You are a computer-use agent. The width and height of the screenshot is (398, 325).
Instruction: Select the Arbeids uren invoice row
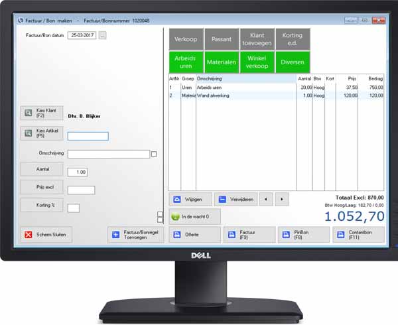pos(276,88)
